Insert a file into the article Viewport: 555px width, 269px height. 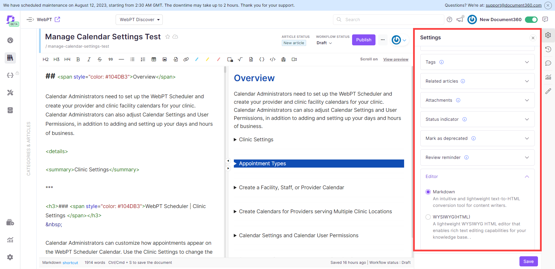pos(175,60)
